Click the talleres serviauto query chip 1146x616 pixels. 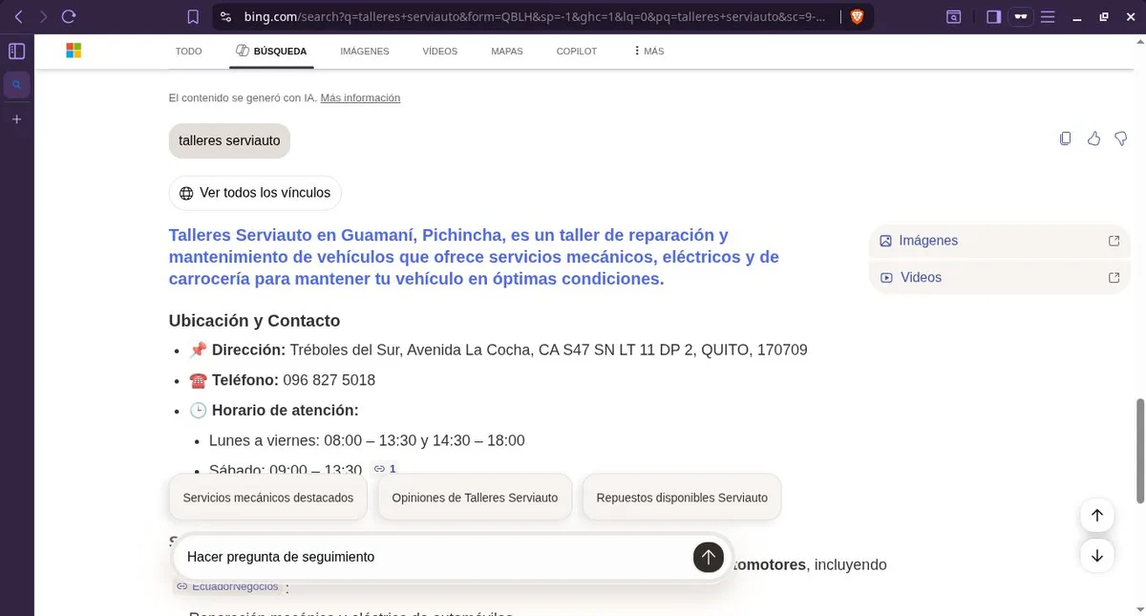click(229, 140)
